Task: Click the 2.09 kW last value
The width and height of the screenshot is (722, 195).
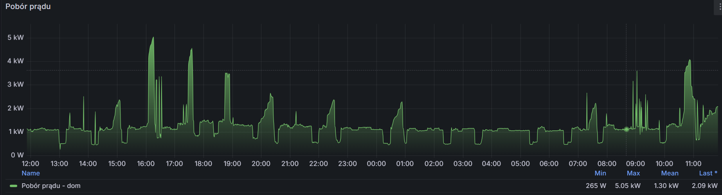Action: 704,186
